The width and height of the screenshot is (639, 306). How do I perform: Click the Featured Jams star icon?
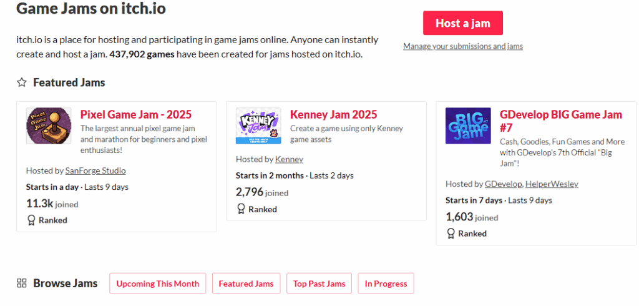coord(22,82)
